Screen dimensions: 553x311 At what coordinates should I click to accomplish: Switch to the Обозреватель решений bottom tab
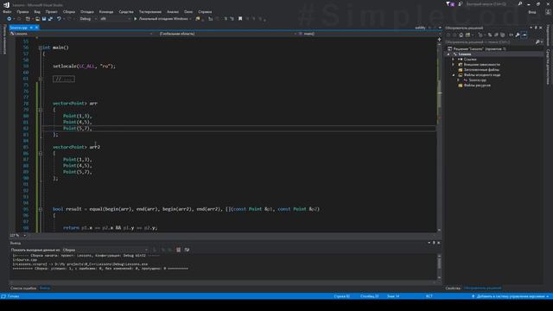tap(482, 288)
